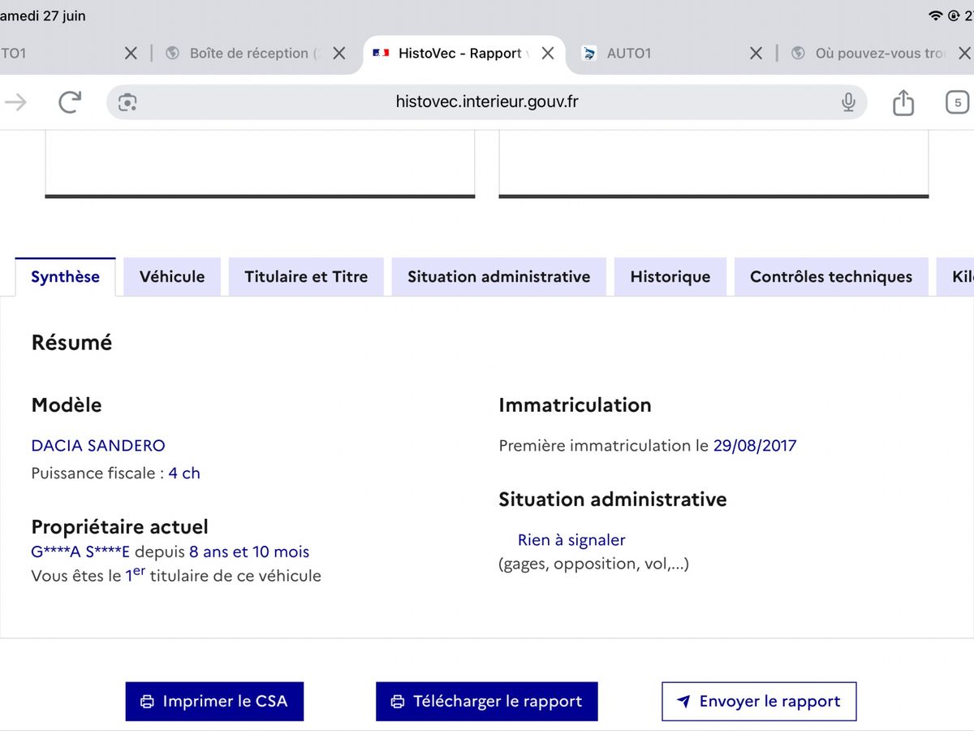This screenshot has height=731, width=974.
Task: Tap the histovec.interieur.gouv.fr address field
Action: point(487,102)
